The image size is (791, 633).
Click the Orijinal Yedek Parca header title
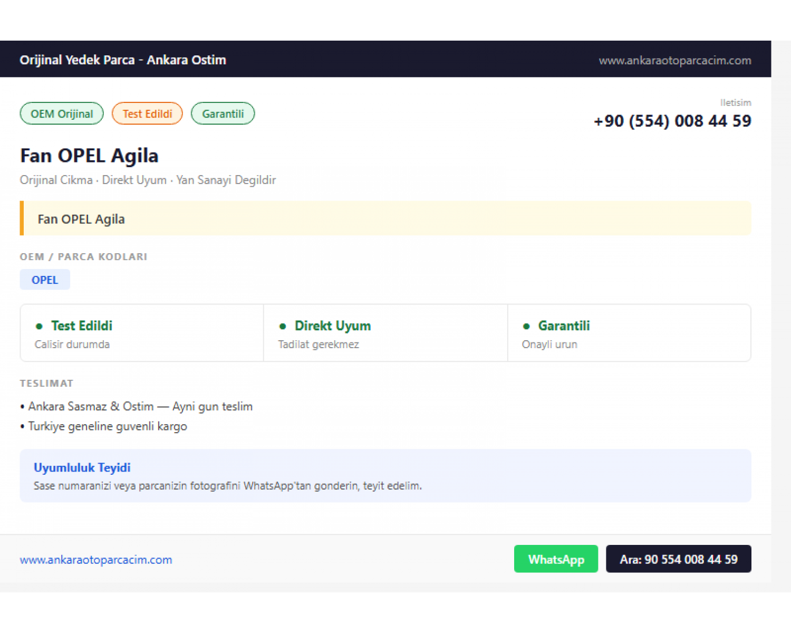(123, 60)
